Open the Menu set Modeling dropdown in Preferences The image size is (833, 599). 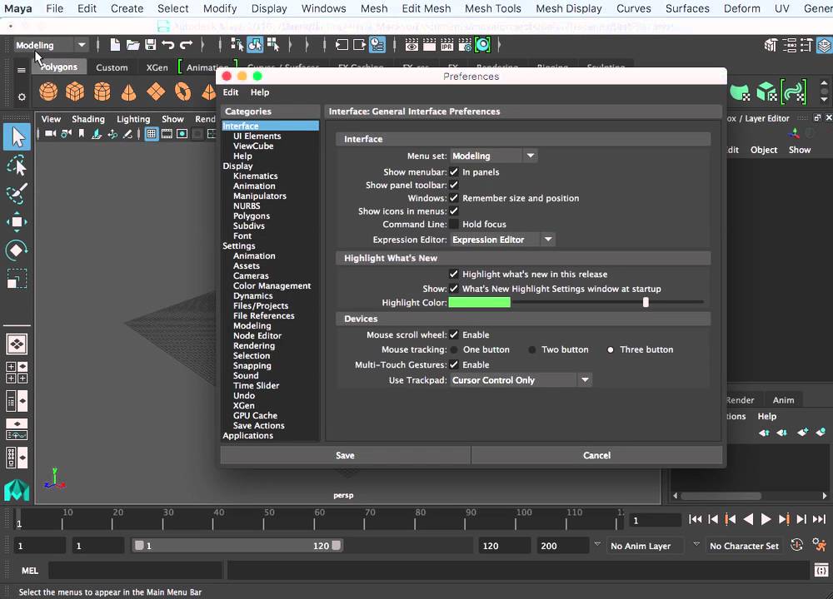tap(493, 156)
